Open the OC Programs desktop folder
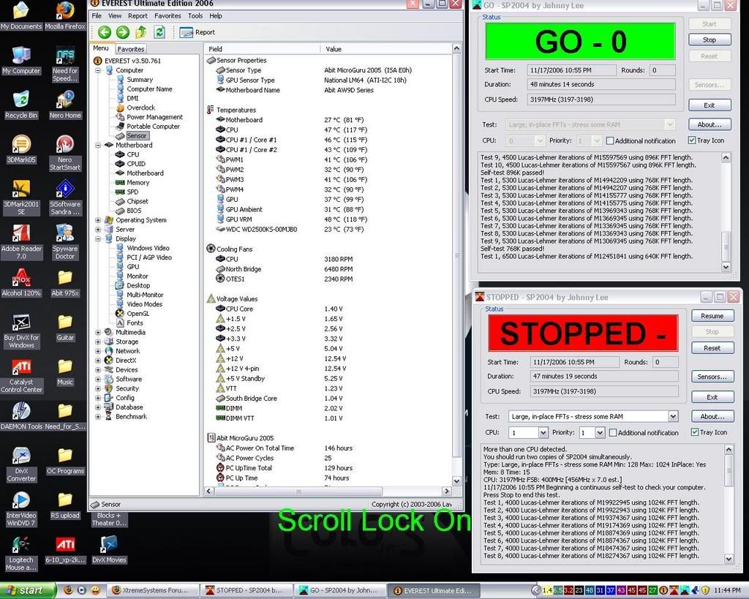749x599 pixels. (x=65, y=460)
